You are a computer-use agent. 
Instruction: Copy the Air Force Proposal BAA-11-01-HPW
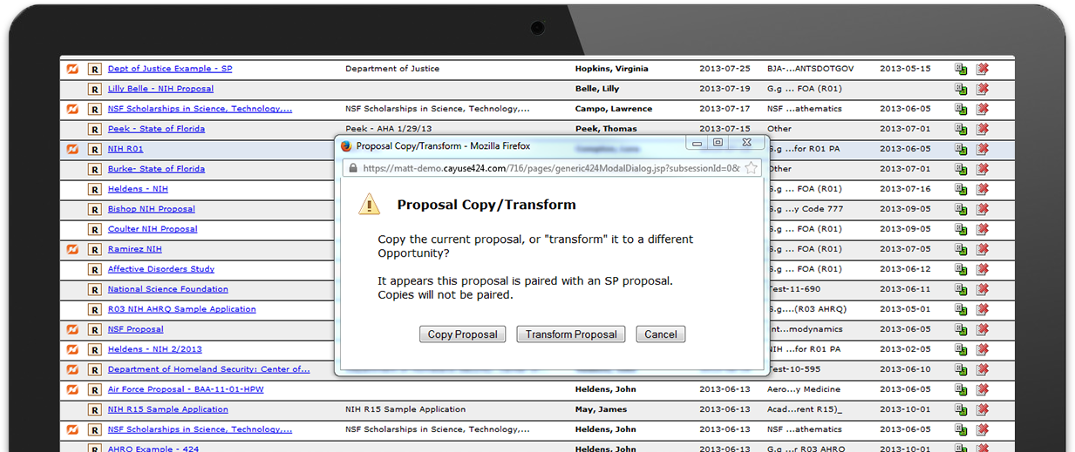(x=961, y=389)
